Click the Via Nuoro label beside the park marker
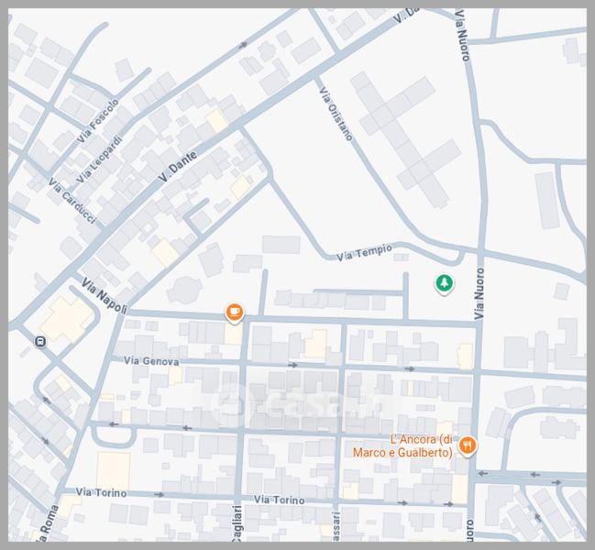The height and width of the screenshot is (550, 595). tap(479, 295)
